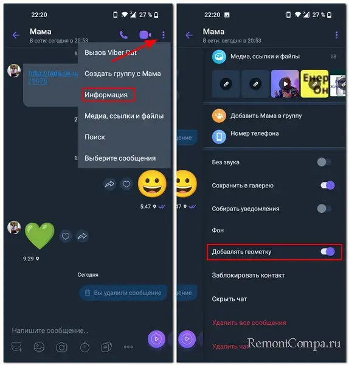This screenshot has width=349, height=365.
Task: Start a voice call with Мама
Action: pyautogui.click(x=123, y=35)
